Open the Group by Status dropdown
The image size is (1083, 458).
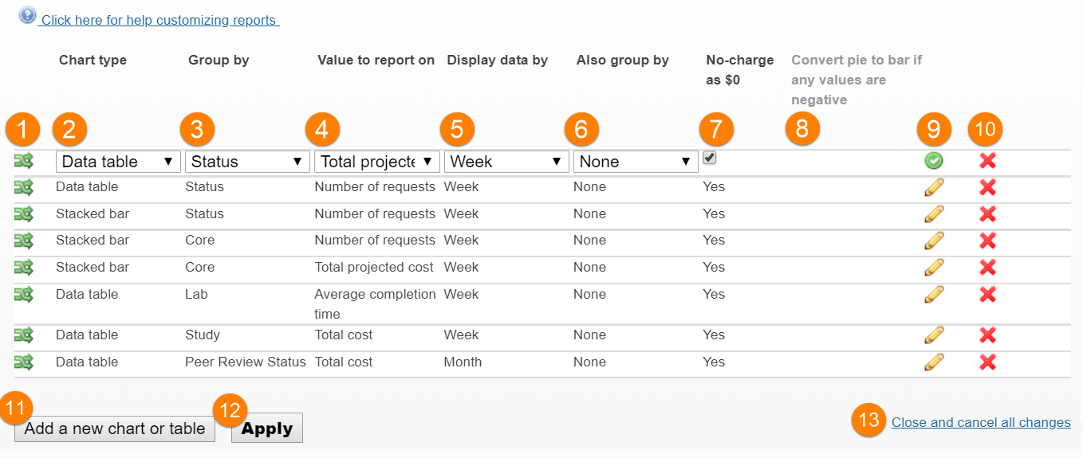click(x=247, y=162)
